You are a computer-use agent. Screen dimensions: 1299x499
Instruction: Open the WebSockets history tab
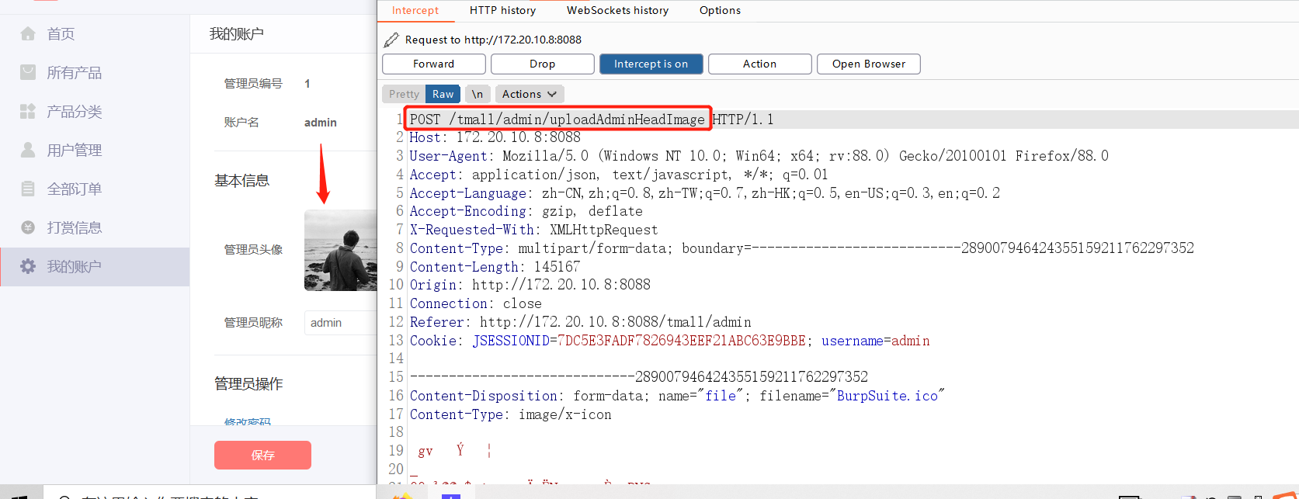pos(617,10)
